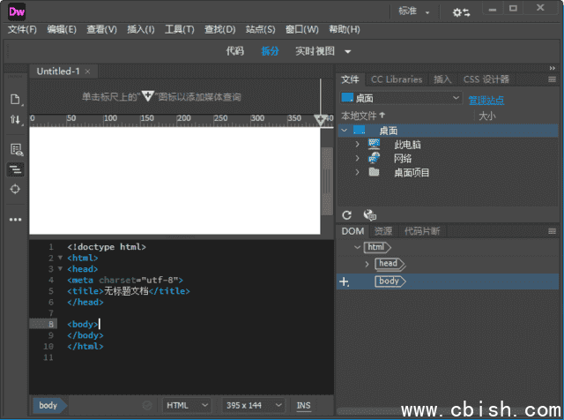Click the Get/Put files arrows icon
This screenshot has width=564, height=420.
(15, 119)
